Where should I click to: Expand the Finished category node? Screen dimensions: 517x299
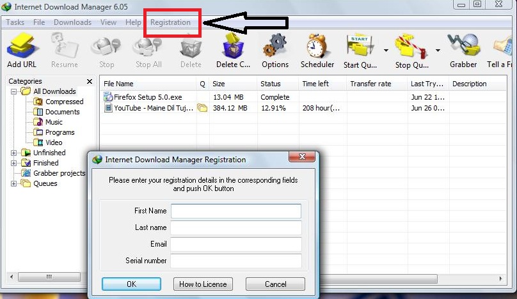(x=13, y=163)
